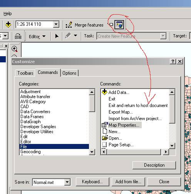191x194 pixels.
Task: Click the Commands list scroll up arrow
Action: pyautogui.click(x=172, y=92)
